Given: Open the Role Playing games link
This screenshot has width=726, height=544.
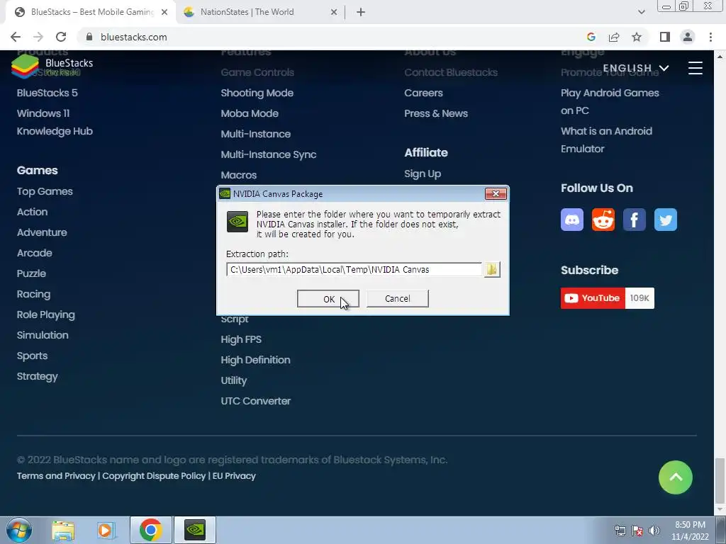Looking at the screenshot, I should coord(46,315).
